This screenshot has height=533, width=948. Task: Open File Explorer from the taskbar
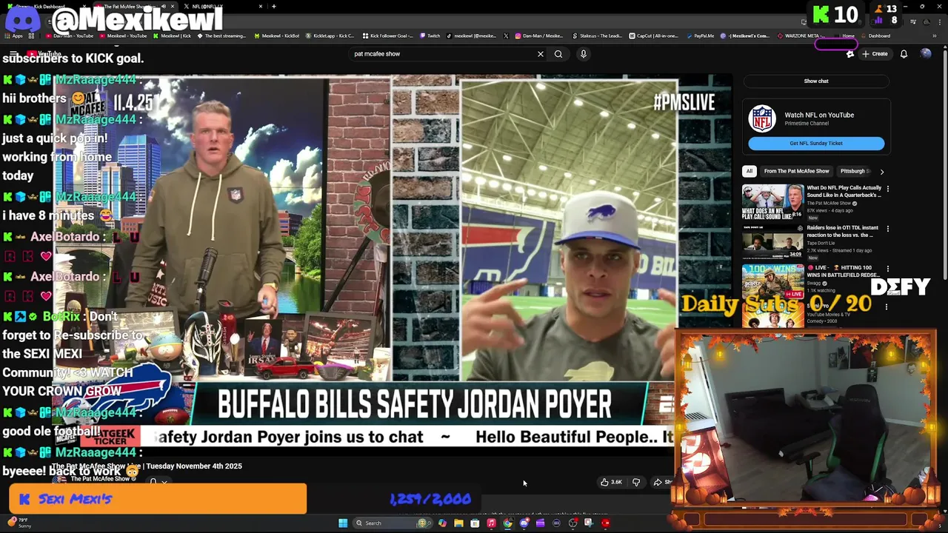click(x=458, y=523)
